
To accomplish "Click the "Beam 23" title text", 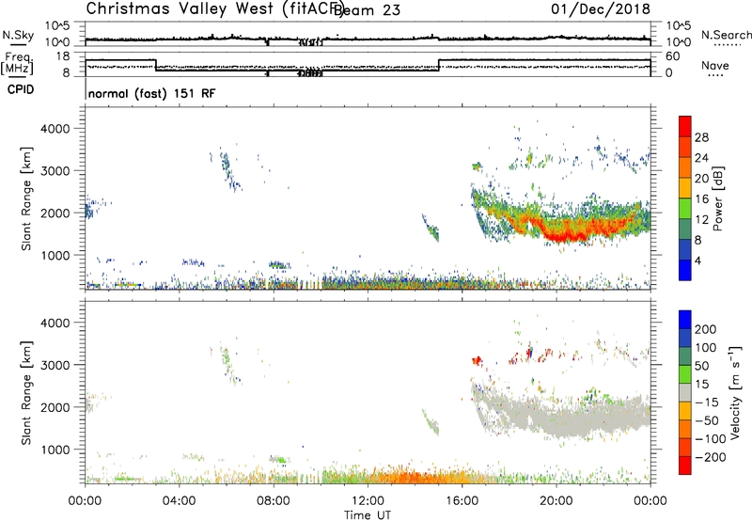I will (367, 10).
